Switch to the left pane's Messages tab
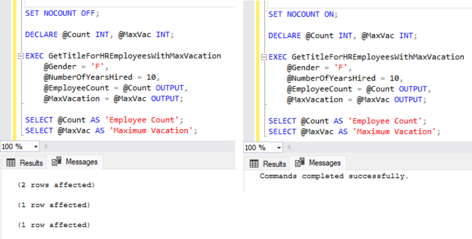Screen dimensions: 472x239 point(75,162)
